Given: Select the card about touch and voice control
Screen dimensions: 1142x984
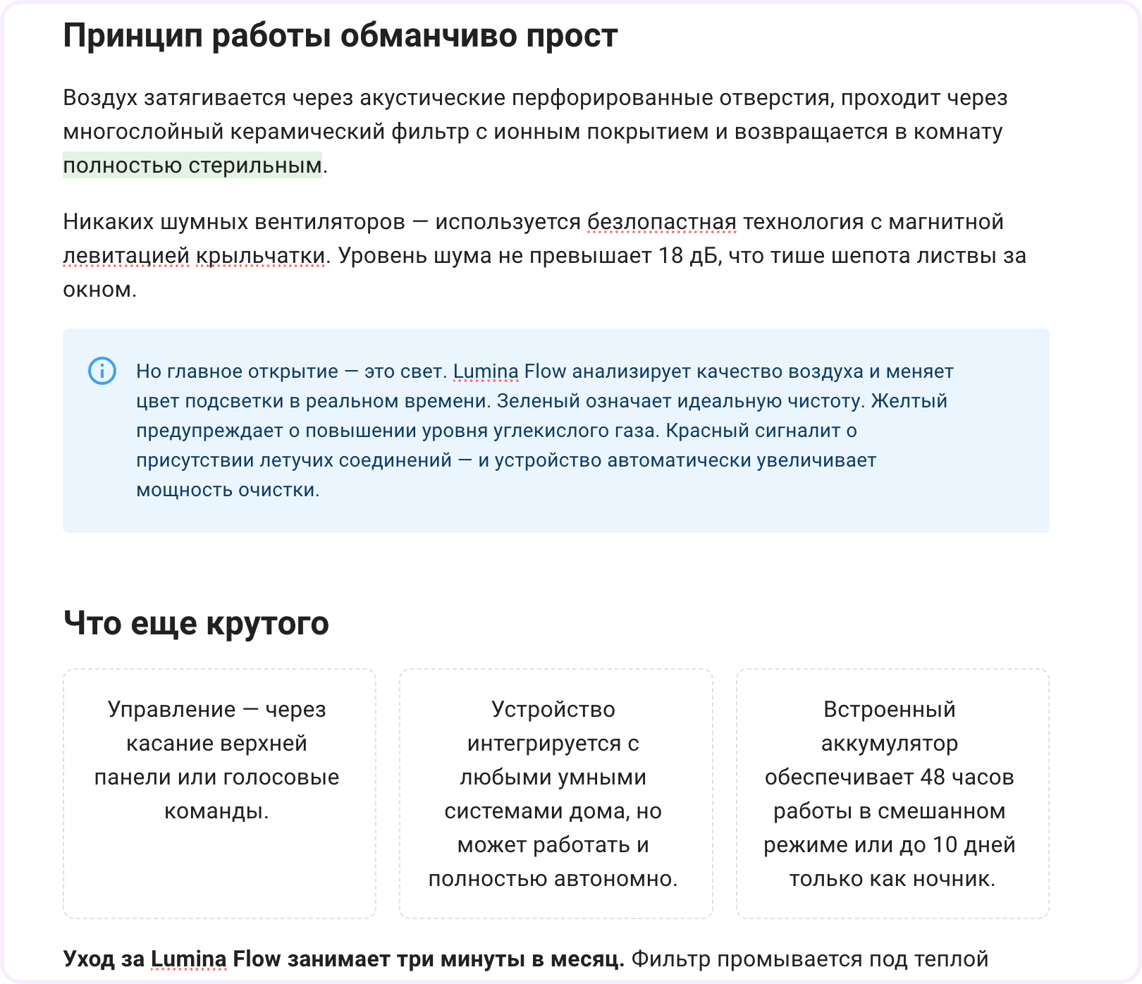Looking at the screenshot, I should (x=219, y=793).
